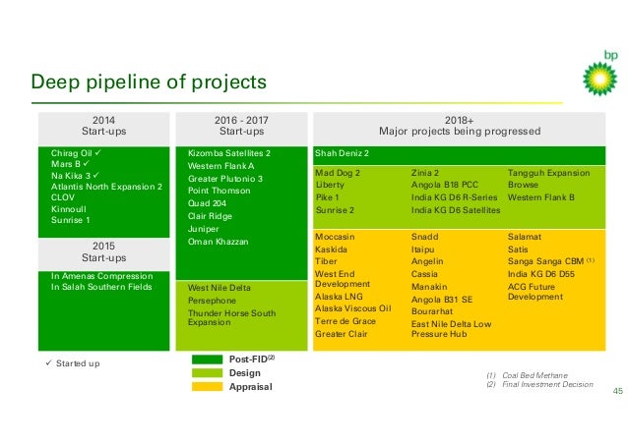Select 'Persephone' entry

212,301
